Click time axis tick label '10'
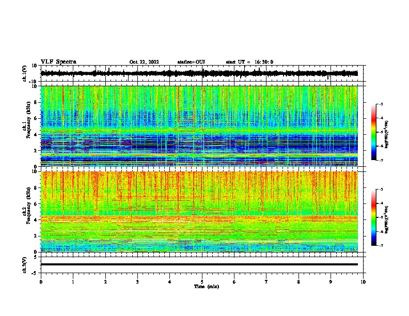409x316 pixels. pos(363,282)
